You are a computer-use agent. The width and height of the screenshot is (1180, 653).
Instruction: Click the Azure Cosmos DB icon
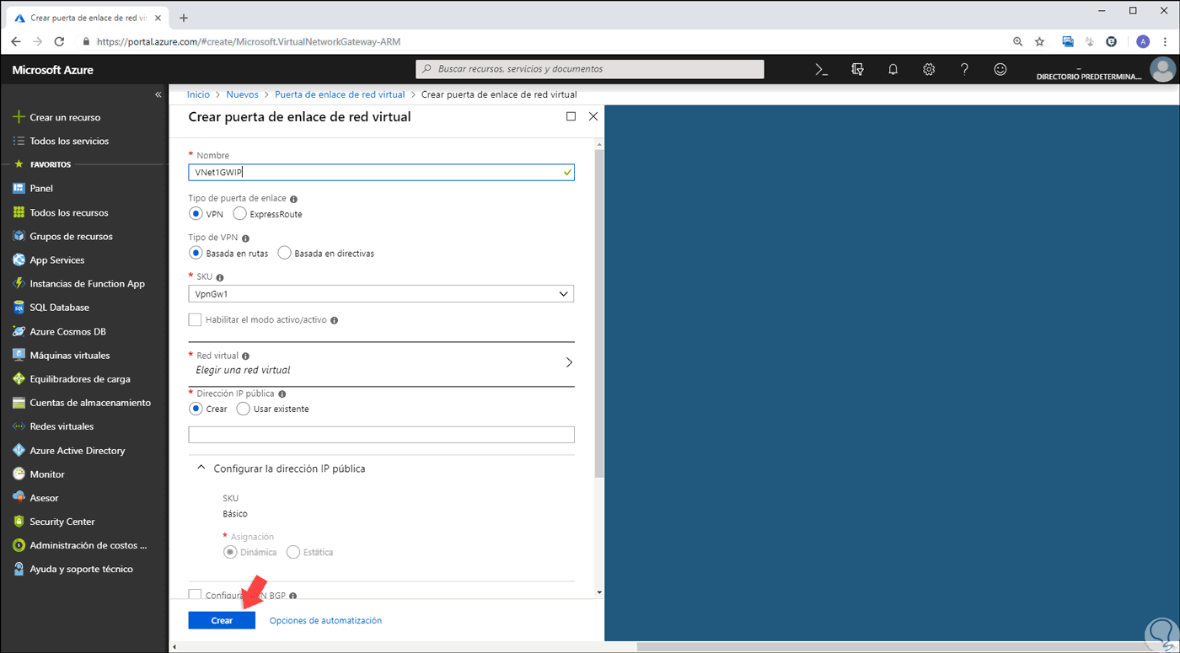tap(19, 331)
